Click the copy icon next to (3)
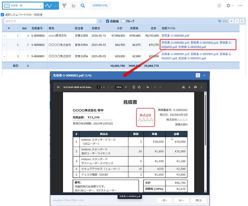Screen dimensions: 248x206 [x=220, y=21]
